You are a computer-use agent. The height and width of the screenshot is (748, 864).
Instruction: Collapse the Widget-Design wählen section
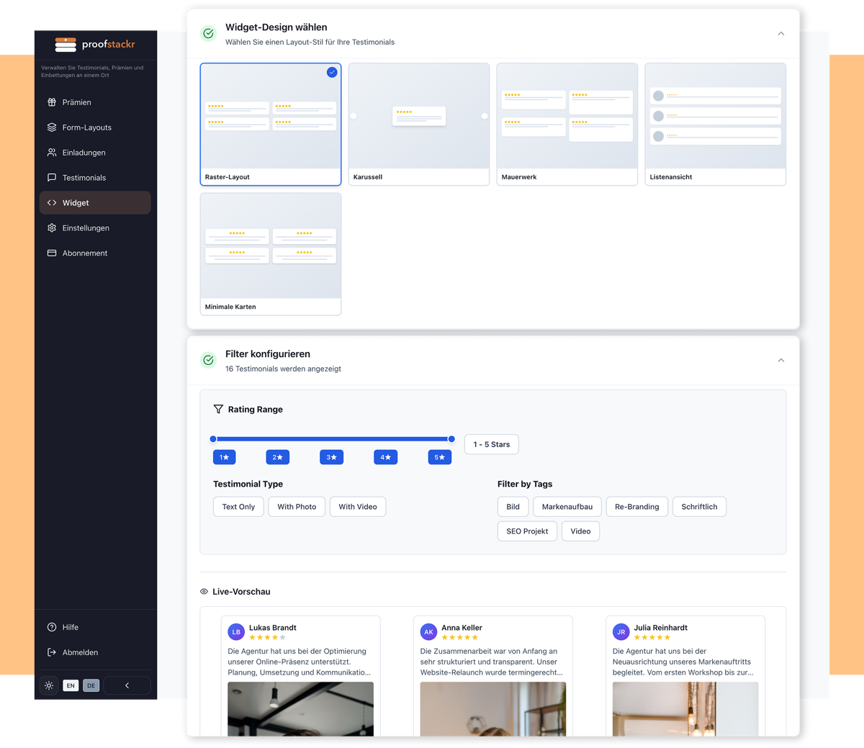pos(780,33)
